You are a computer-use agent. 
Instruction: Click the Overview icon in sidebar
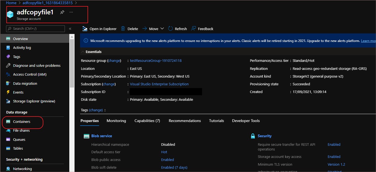click(8, 39)
